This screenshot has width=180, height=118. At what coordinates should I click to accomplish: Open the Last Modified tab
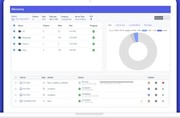pyautogui.click(x=134, y=25)
